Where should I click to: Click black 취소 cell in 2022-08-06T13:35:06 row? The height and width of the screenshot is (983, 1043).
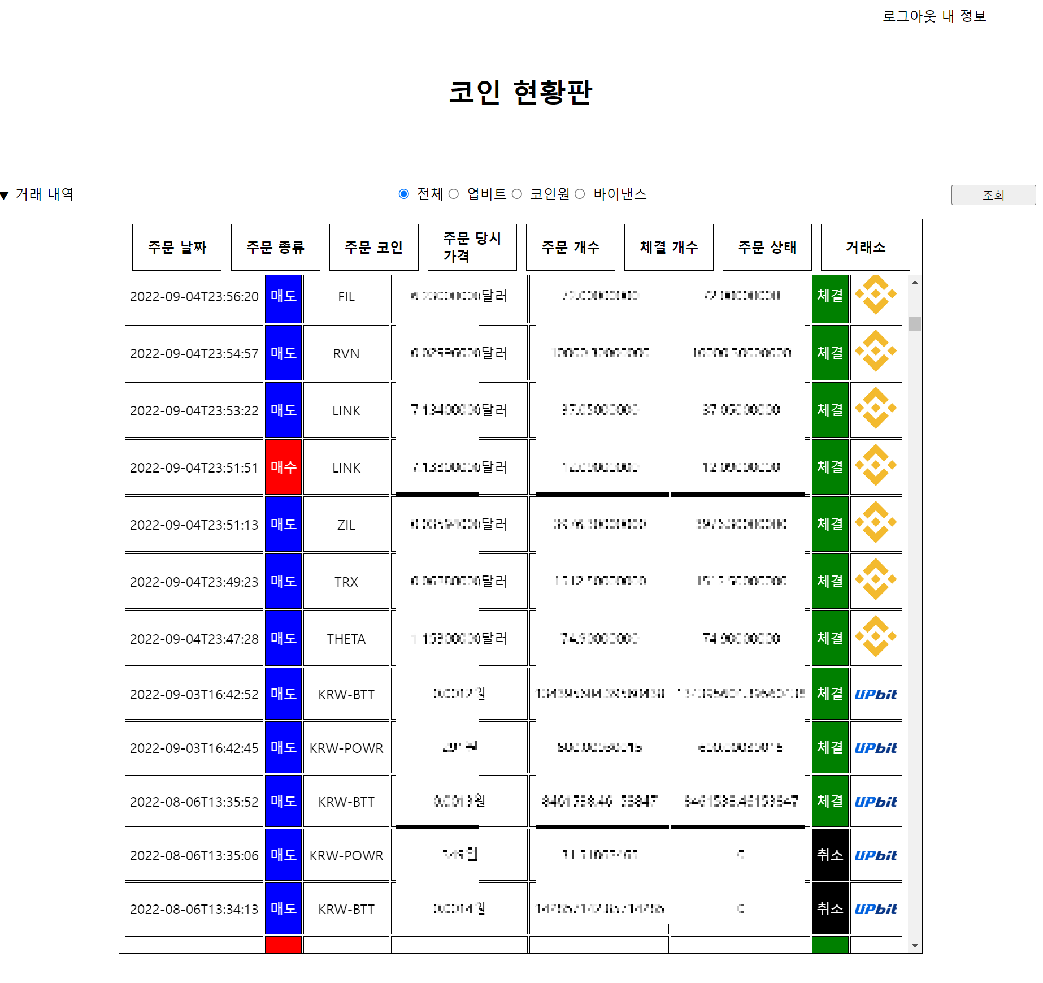pyautogui.click(x=830, y=855)
